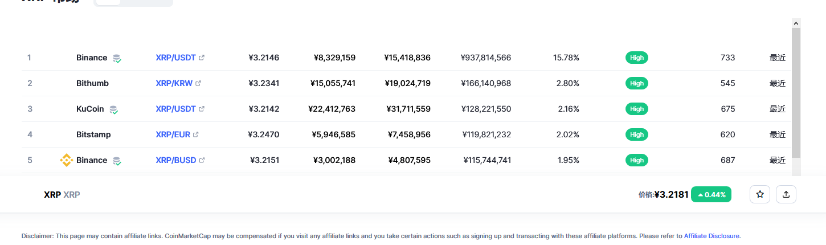Viewport: 826px width, 245px height.
Task: Open external link icon next to XRP/KRW
Action: (x=198, y=83)
